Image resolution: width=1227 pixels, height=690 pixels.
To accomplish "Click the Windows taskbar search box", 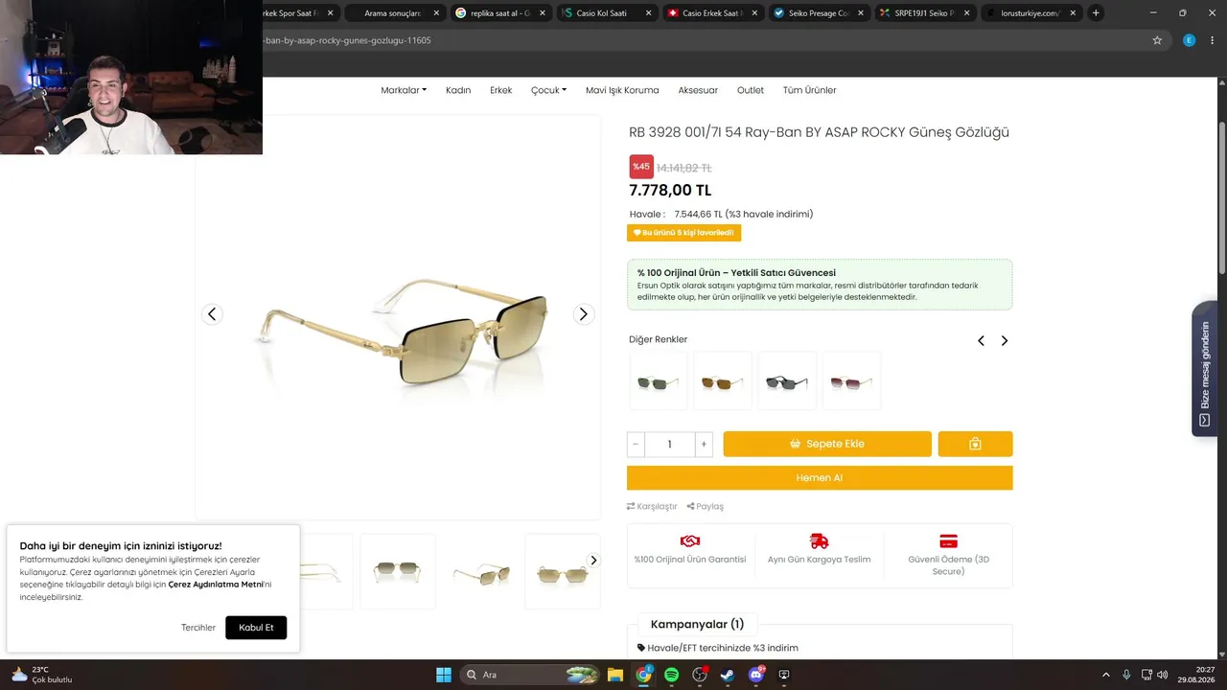I will [x=530, y=675].
